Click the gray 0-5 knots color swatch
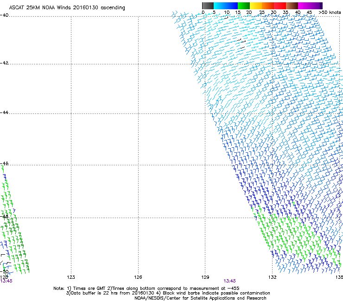 208,6
